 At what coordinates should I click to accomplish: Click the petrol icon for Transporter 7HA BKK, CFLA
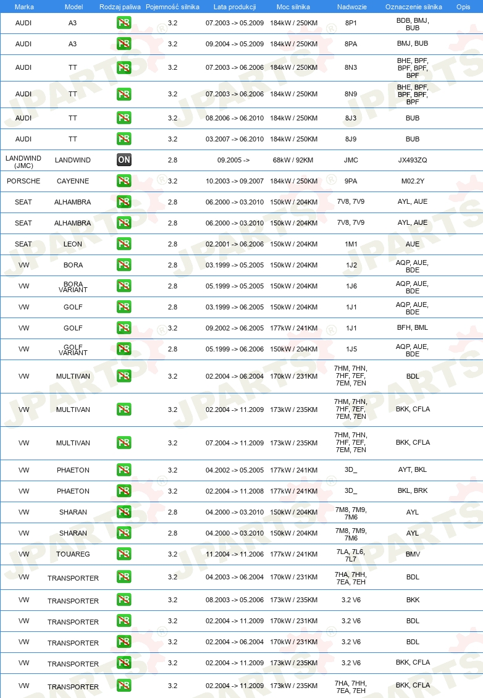(x=124, y=686)
